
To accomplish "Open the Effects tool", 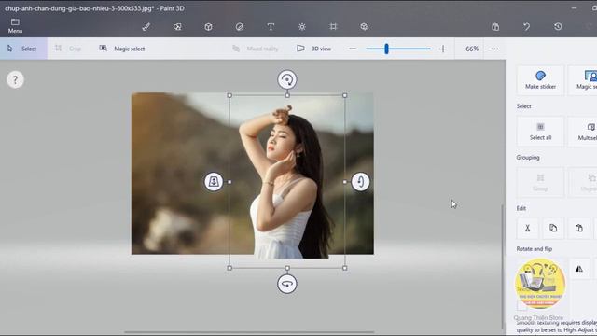I will tap(302, 27).
